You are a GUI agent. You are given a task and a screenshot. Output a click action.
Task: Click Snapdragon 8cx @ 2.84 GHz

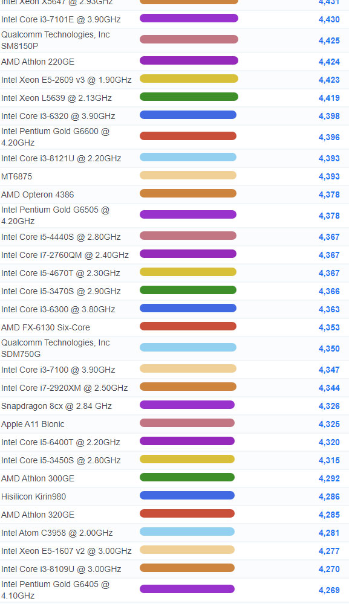[56, 406]
